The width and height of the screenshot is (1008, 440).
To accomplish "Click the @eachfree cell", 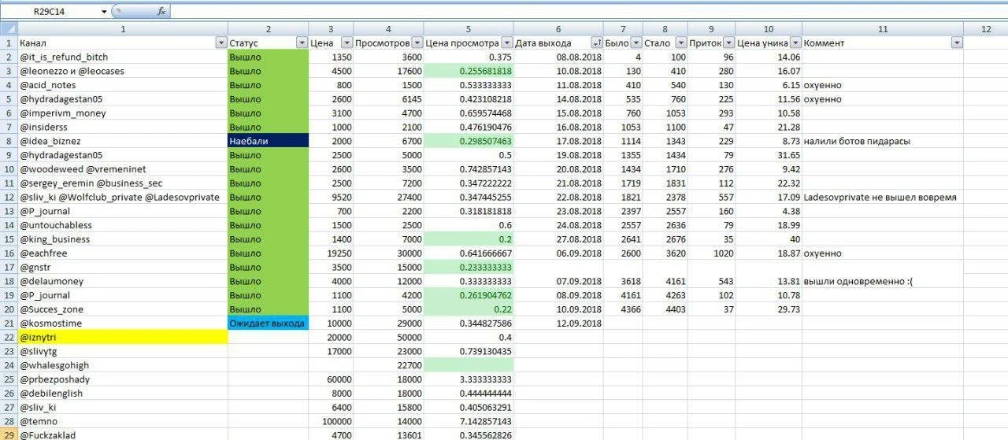I will (122, 253).
